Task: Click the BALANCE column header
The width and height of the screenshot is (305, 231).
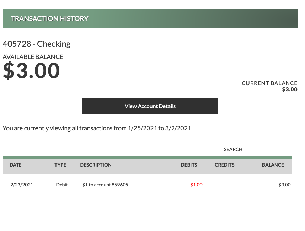Action: 273,165
